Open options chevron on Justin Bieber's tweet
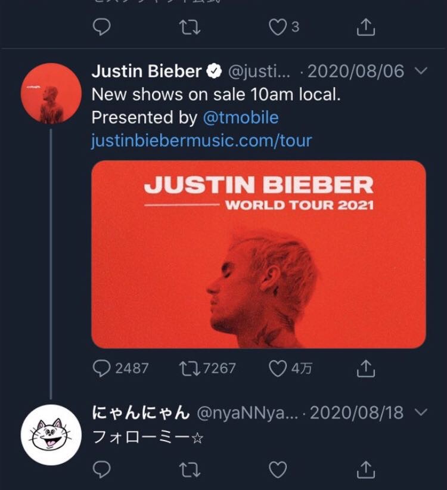This screenshot has width=447, height=490. pos(421,72)
